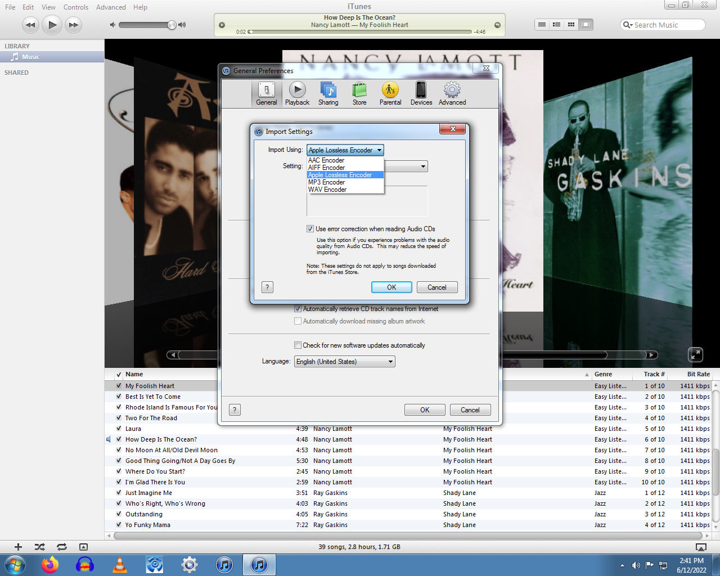Screen dimensions: 720x576
Task: Click the Cover Flow scrollbar
Action: (412, 355)
